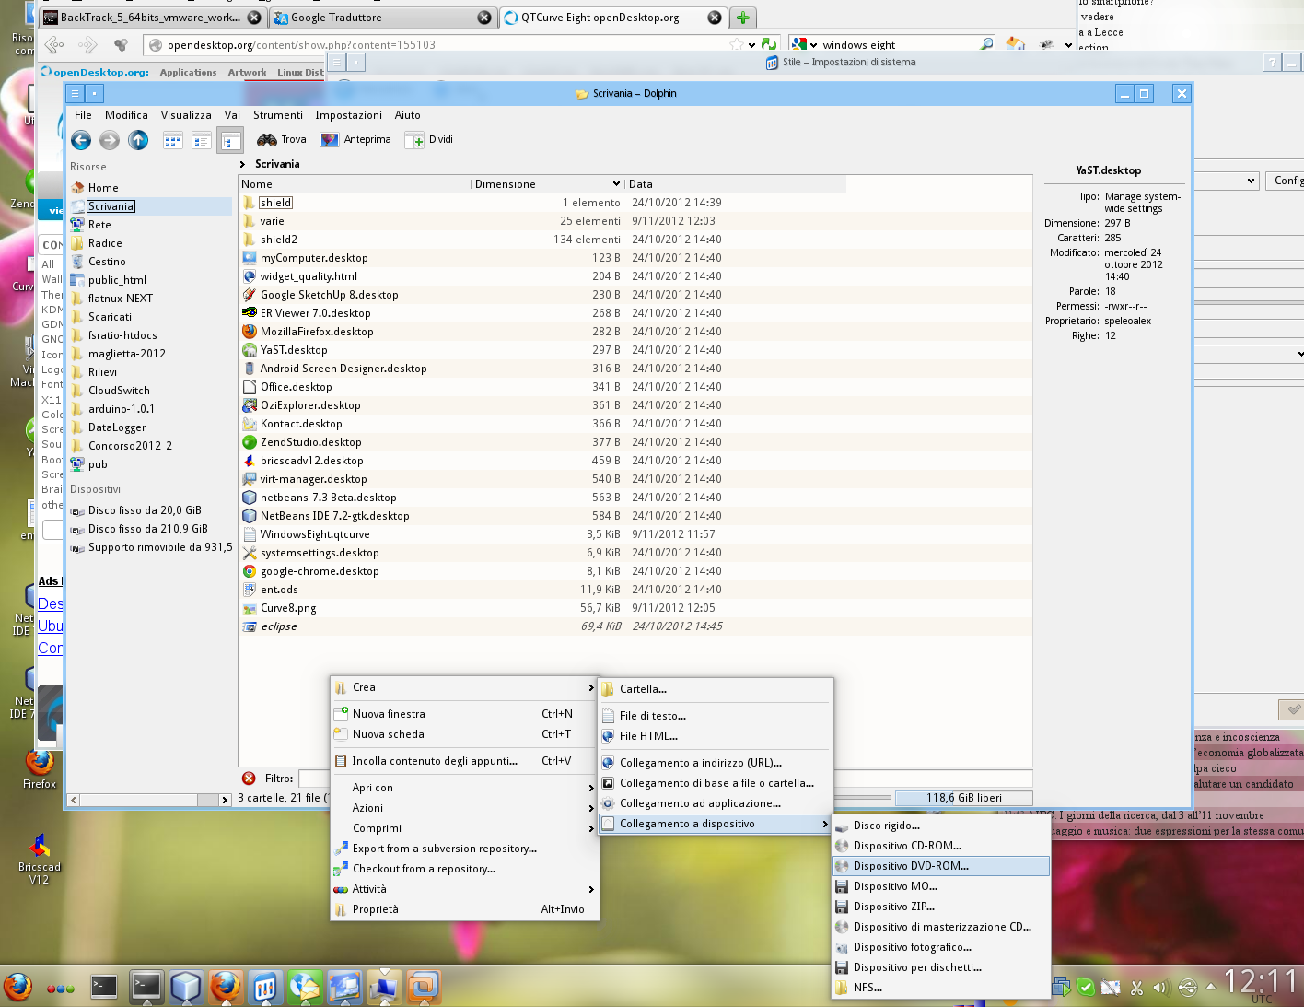The image size is (1304, 1007).
Task: Go forward with Dolphin's forward arrow
Action: point(110,140)
